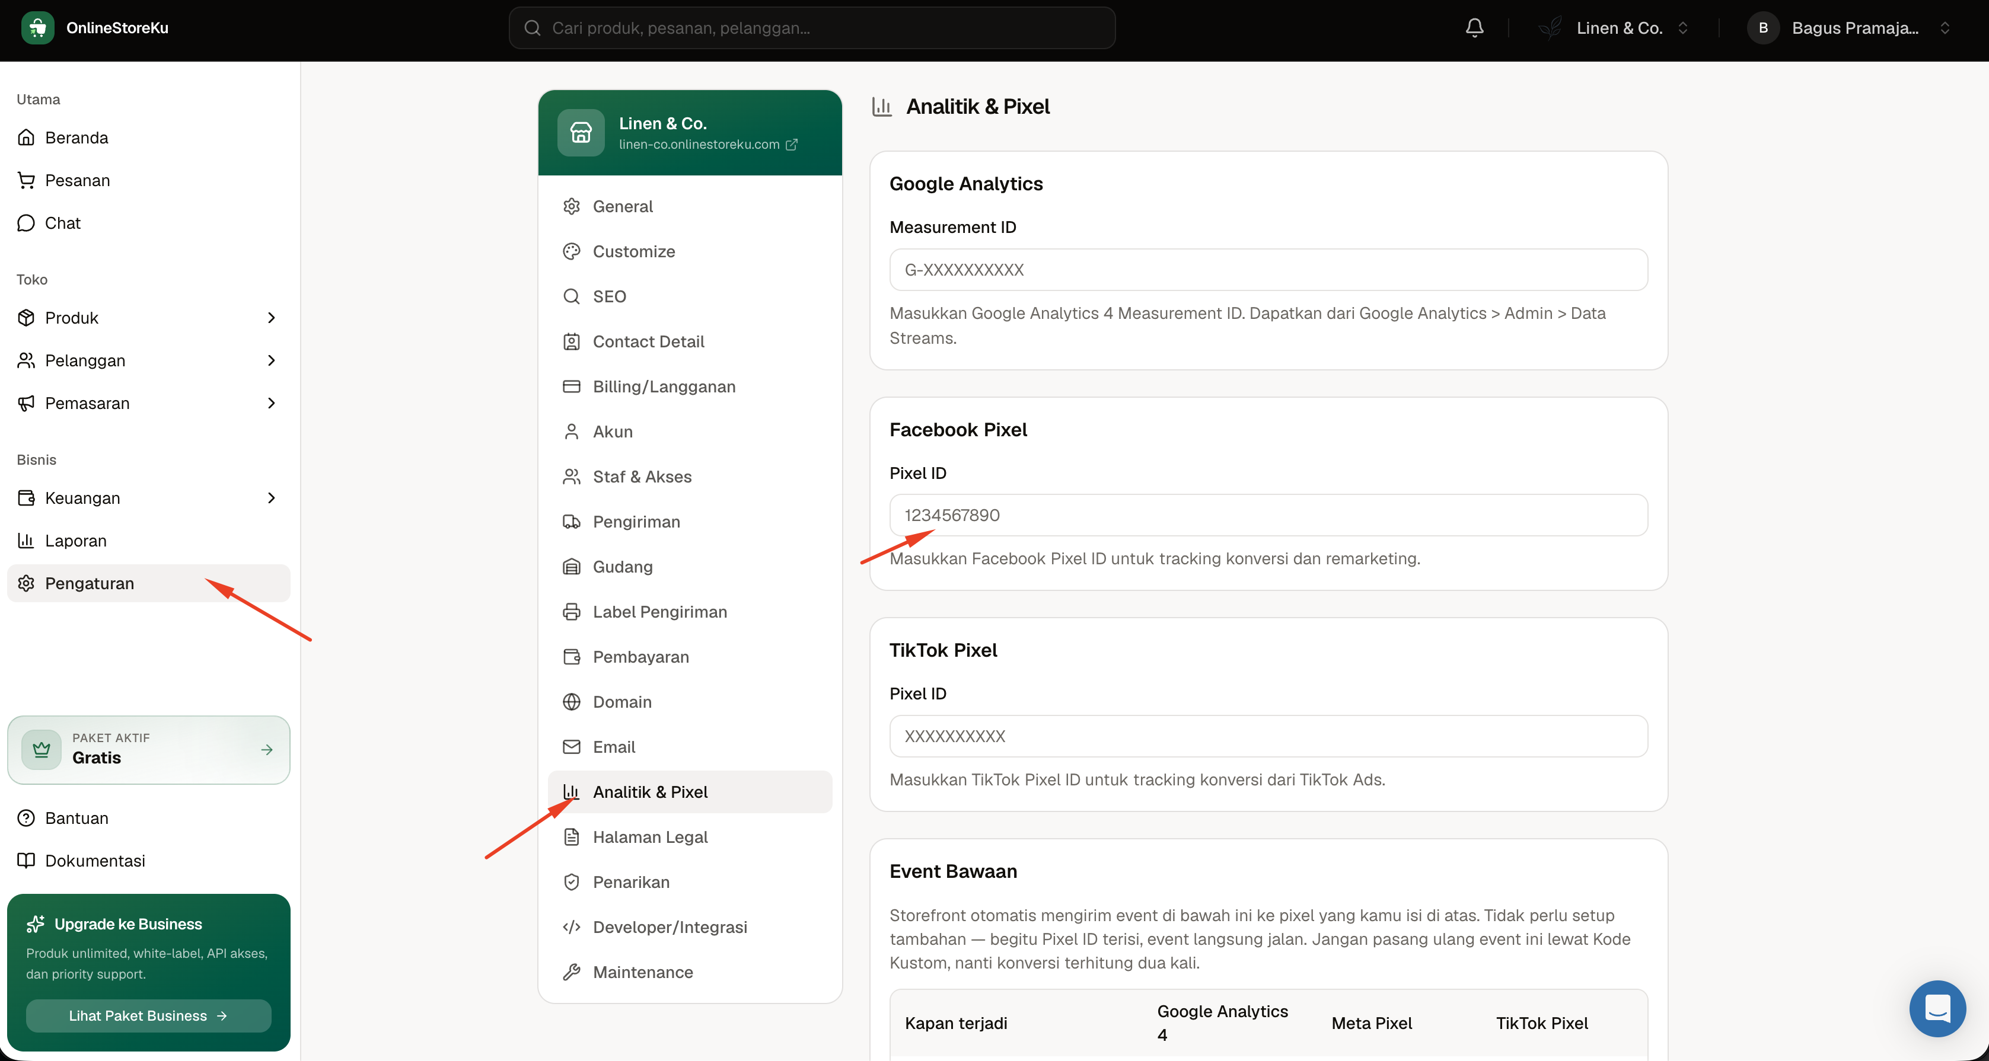Click the Pengaturan gear icon
This screenshot has height=1061, width=1989.
pyautogui.click(x=26, y=583)
